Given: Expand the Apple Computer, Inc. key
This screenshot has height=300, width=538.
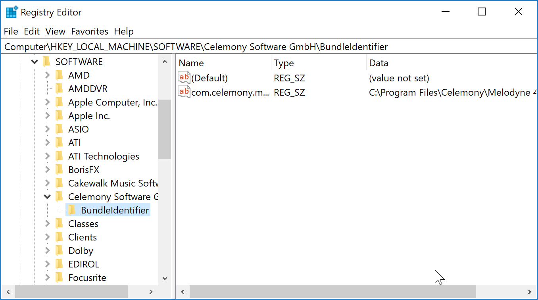Looking at the screenshot, I should pos(47,102).
